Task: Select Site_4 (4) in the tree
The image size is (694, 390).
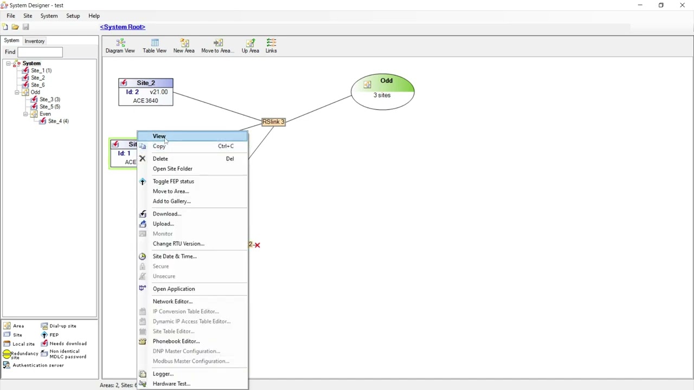Action: coord(59,121)
